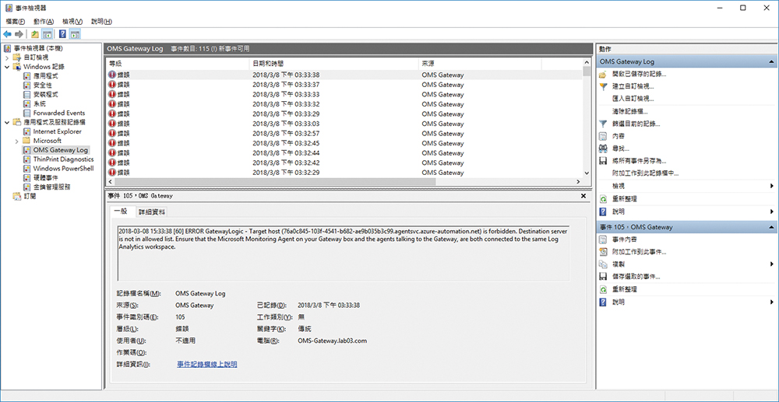
Task: Collapse the 應用程式及服務記錄檔 tree node
Action: (7, 122)
